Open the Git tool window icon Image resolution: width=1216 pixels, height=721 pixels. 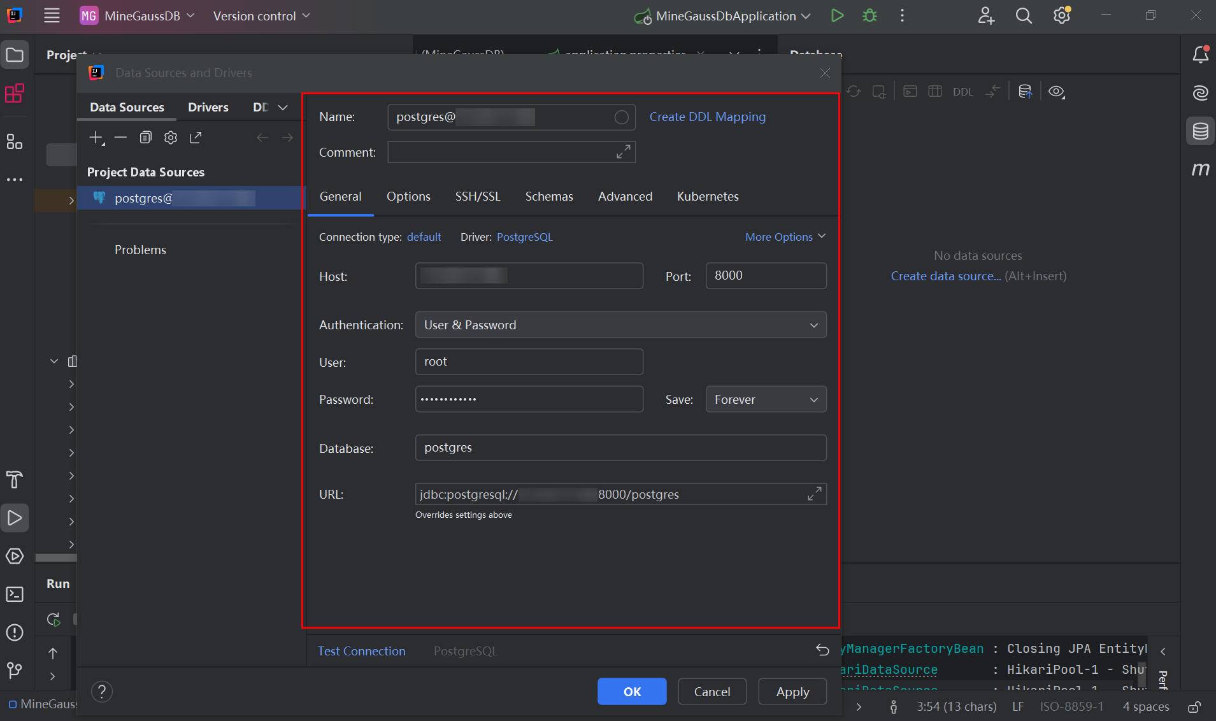15,670
